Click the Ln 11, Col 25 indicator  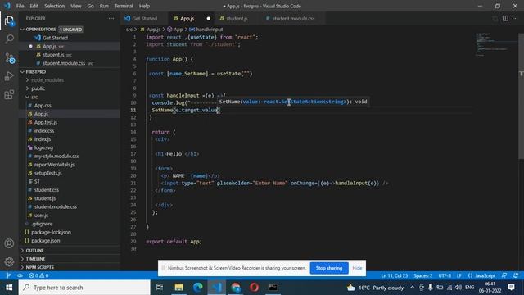pyautogui.click(x=395, y=275)
